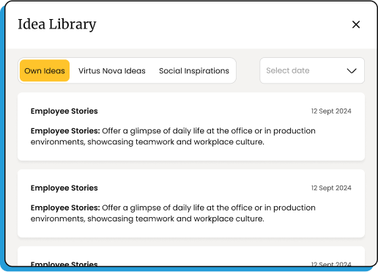Click the first card's description text

pos(173,136)
